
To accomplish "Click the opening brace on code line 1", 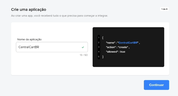I will 103,38.
